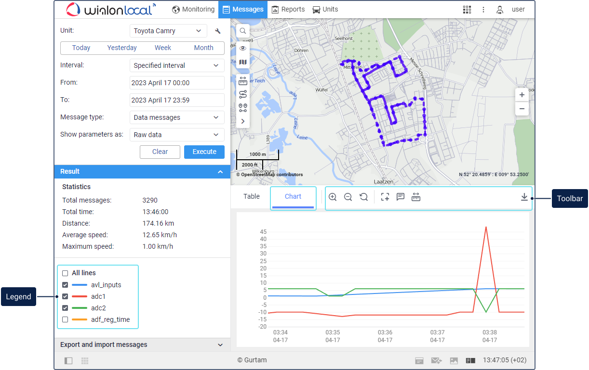Viewport: 589px width, 370px height.
Task: Check the All lines checkbox
Action: [x=65, y=273]
